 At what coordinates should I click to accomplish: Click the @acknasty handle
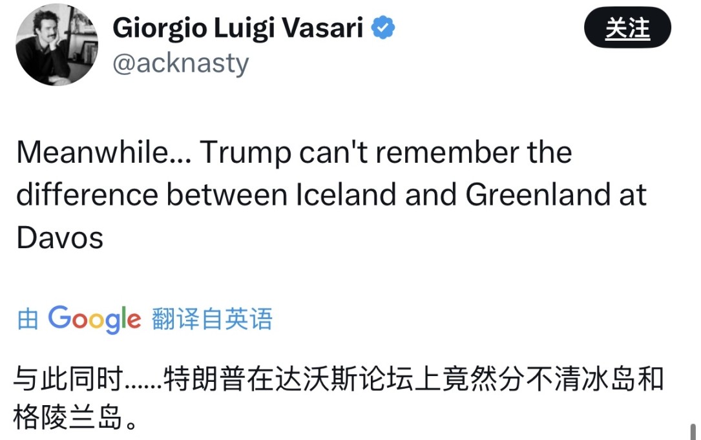click(x=181, y=63)
